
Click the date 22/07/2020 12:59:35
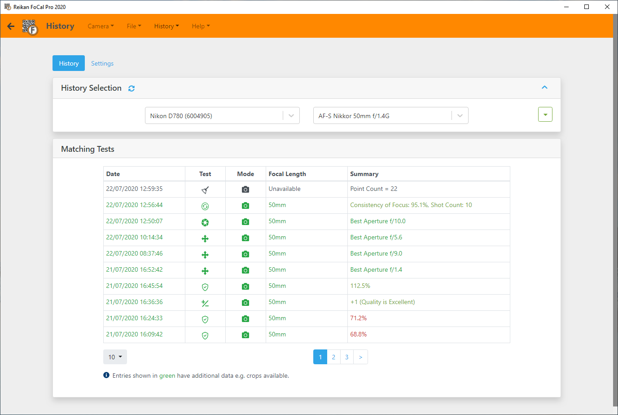tap(134, 189)
